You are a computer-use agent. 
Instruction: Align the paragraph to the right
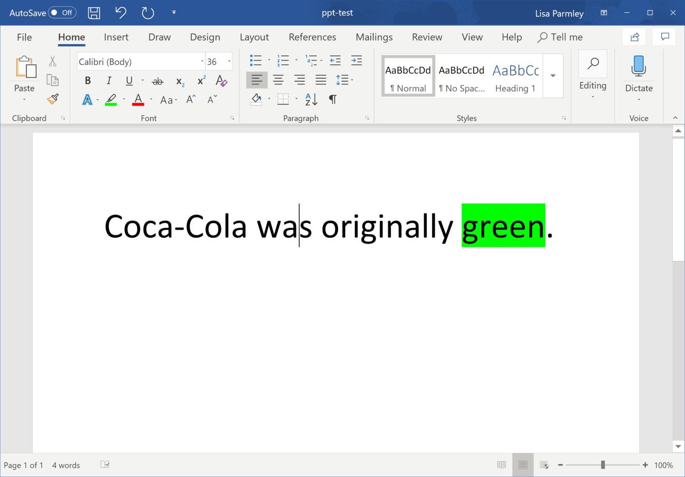pyautogui.click(x=300, y=80)
